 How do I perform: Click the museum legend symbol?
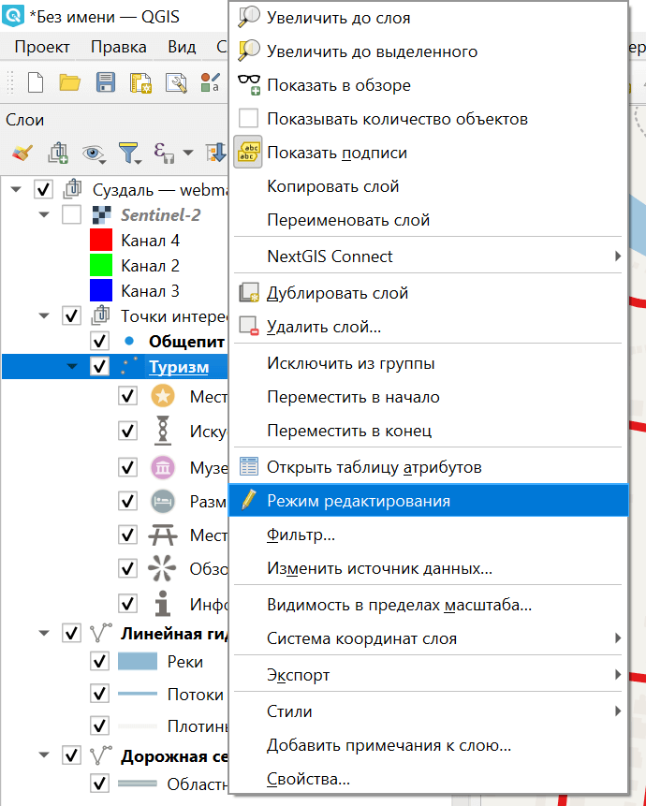[x=163, y=468]
